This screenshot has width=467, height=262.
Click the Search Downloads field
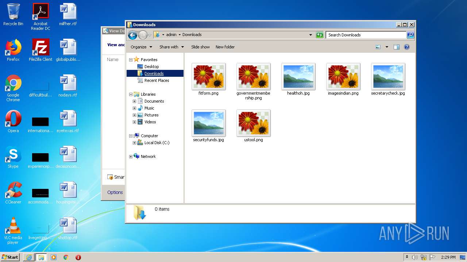[366, 35]
